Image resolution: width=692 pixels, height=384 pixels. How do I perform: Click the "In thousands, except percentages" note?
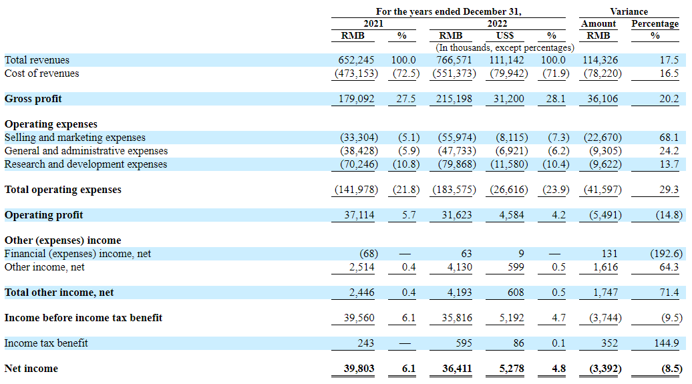point(504,48)
